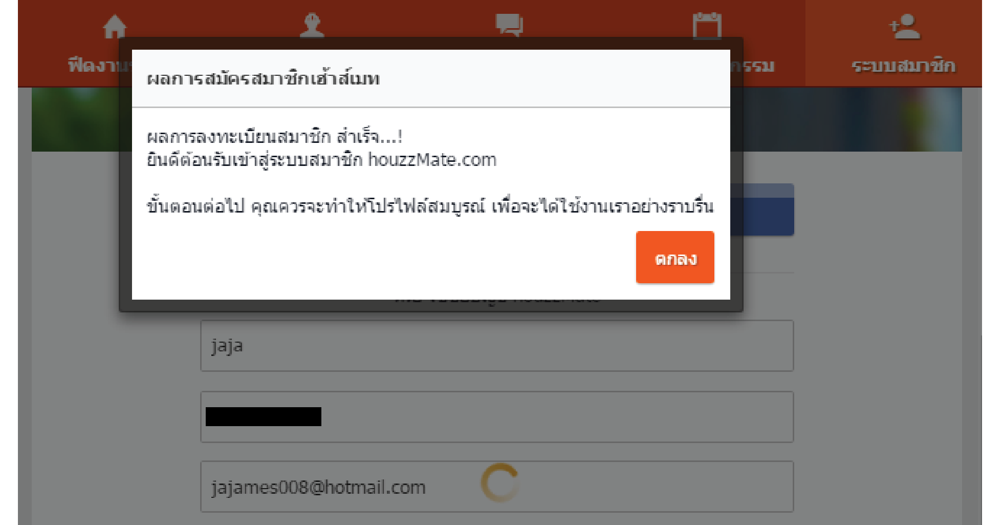The height and width of the screenshot is (525, 1002).
Task: Open the person profile icon in the navbar
Action: [x=312, y=26]
